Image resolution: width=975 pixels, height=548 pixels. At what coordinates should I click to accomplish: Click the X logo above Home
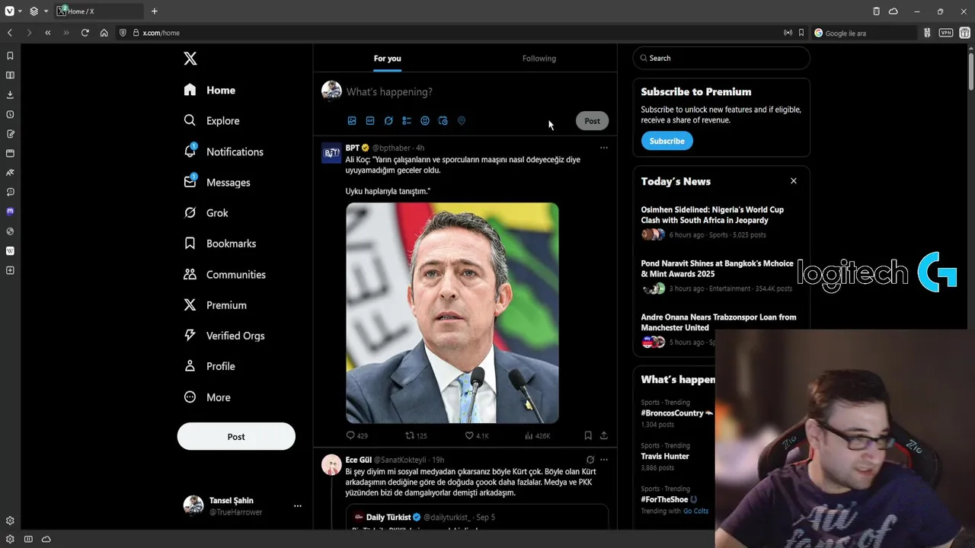(190, 59)
